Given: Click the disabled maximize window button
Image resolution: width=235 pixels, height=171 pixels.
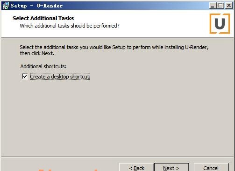Looking at the screenshot, I should [x=221, y=6].
